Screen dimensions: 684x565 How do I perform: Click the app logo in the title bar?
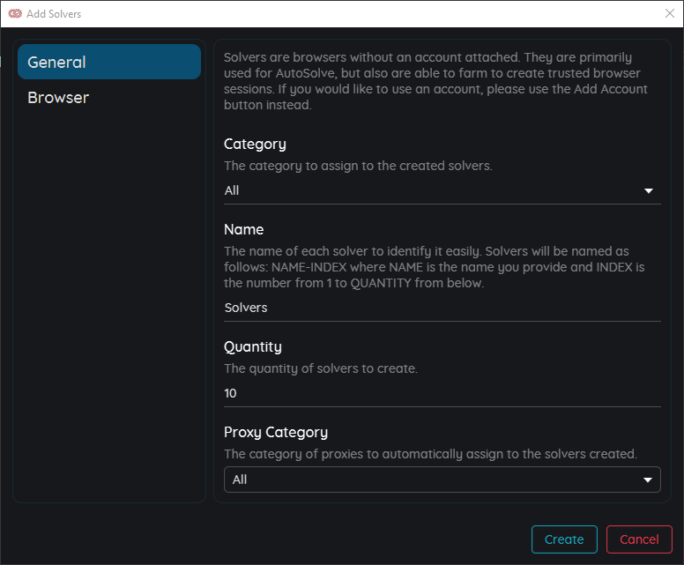(x=15, y=14)
